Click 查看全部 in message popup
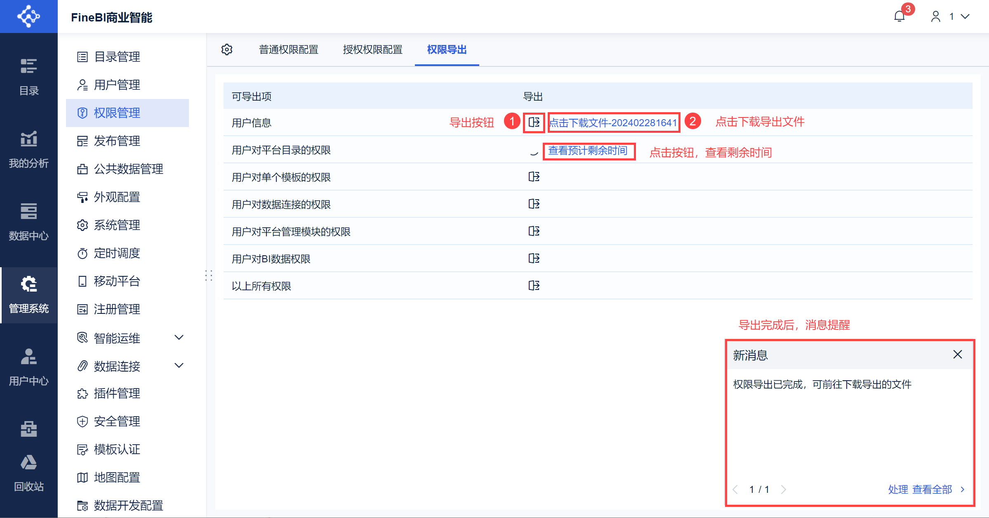This screenshot has height=518, width=989. [x=932, y=489]
